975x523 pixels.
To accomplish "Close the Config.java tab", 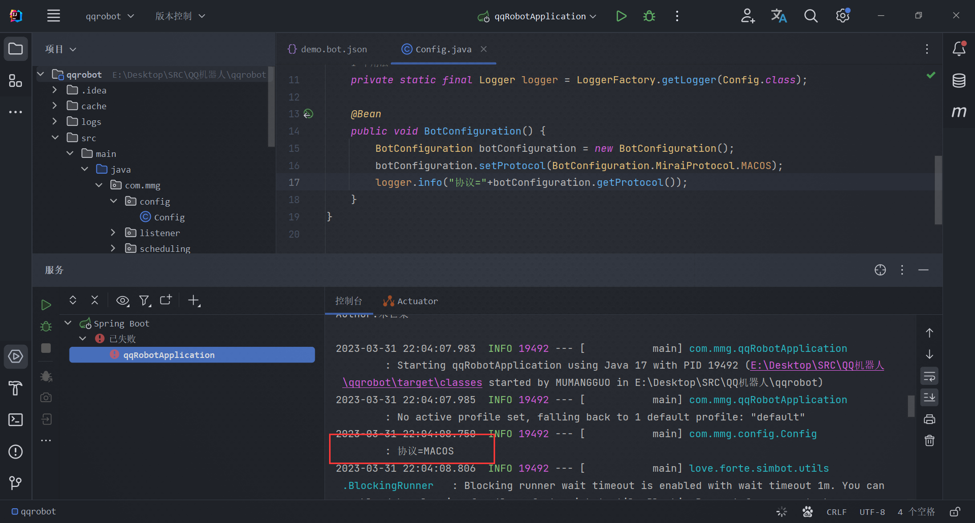I will [x=483, y=49].
